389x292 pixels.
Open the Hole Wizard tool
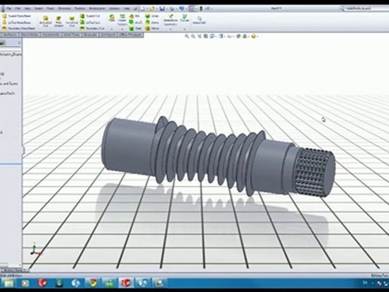click(58, 21)
